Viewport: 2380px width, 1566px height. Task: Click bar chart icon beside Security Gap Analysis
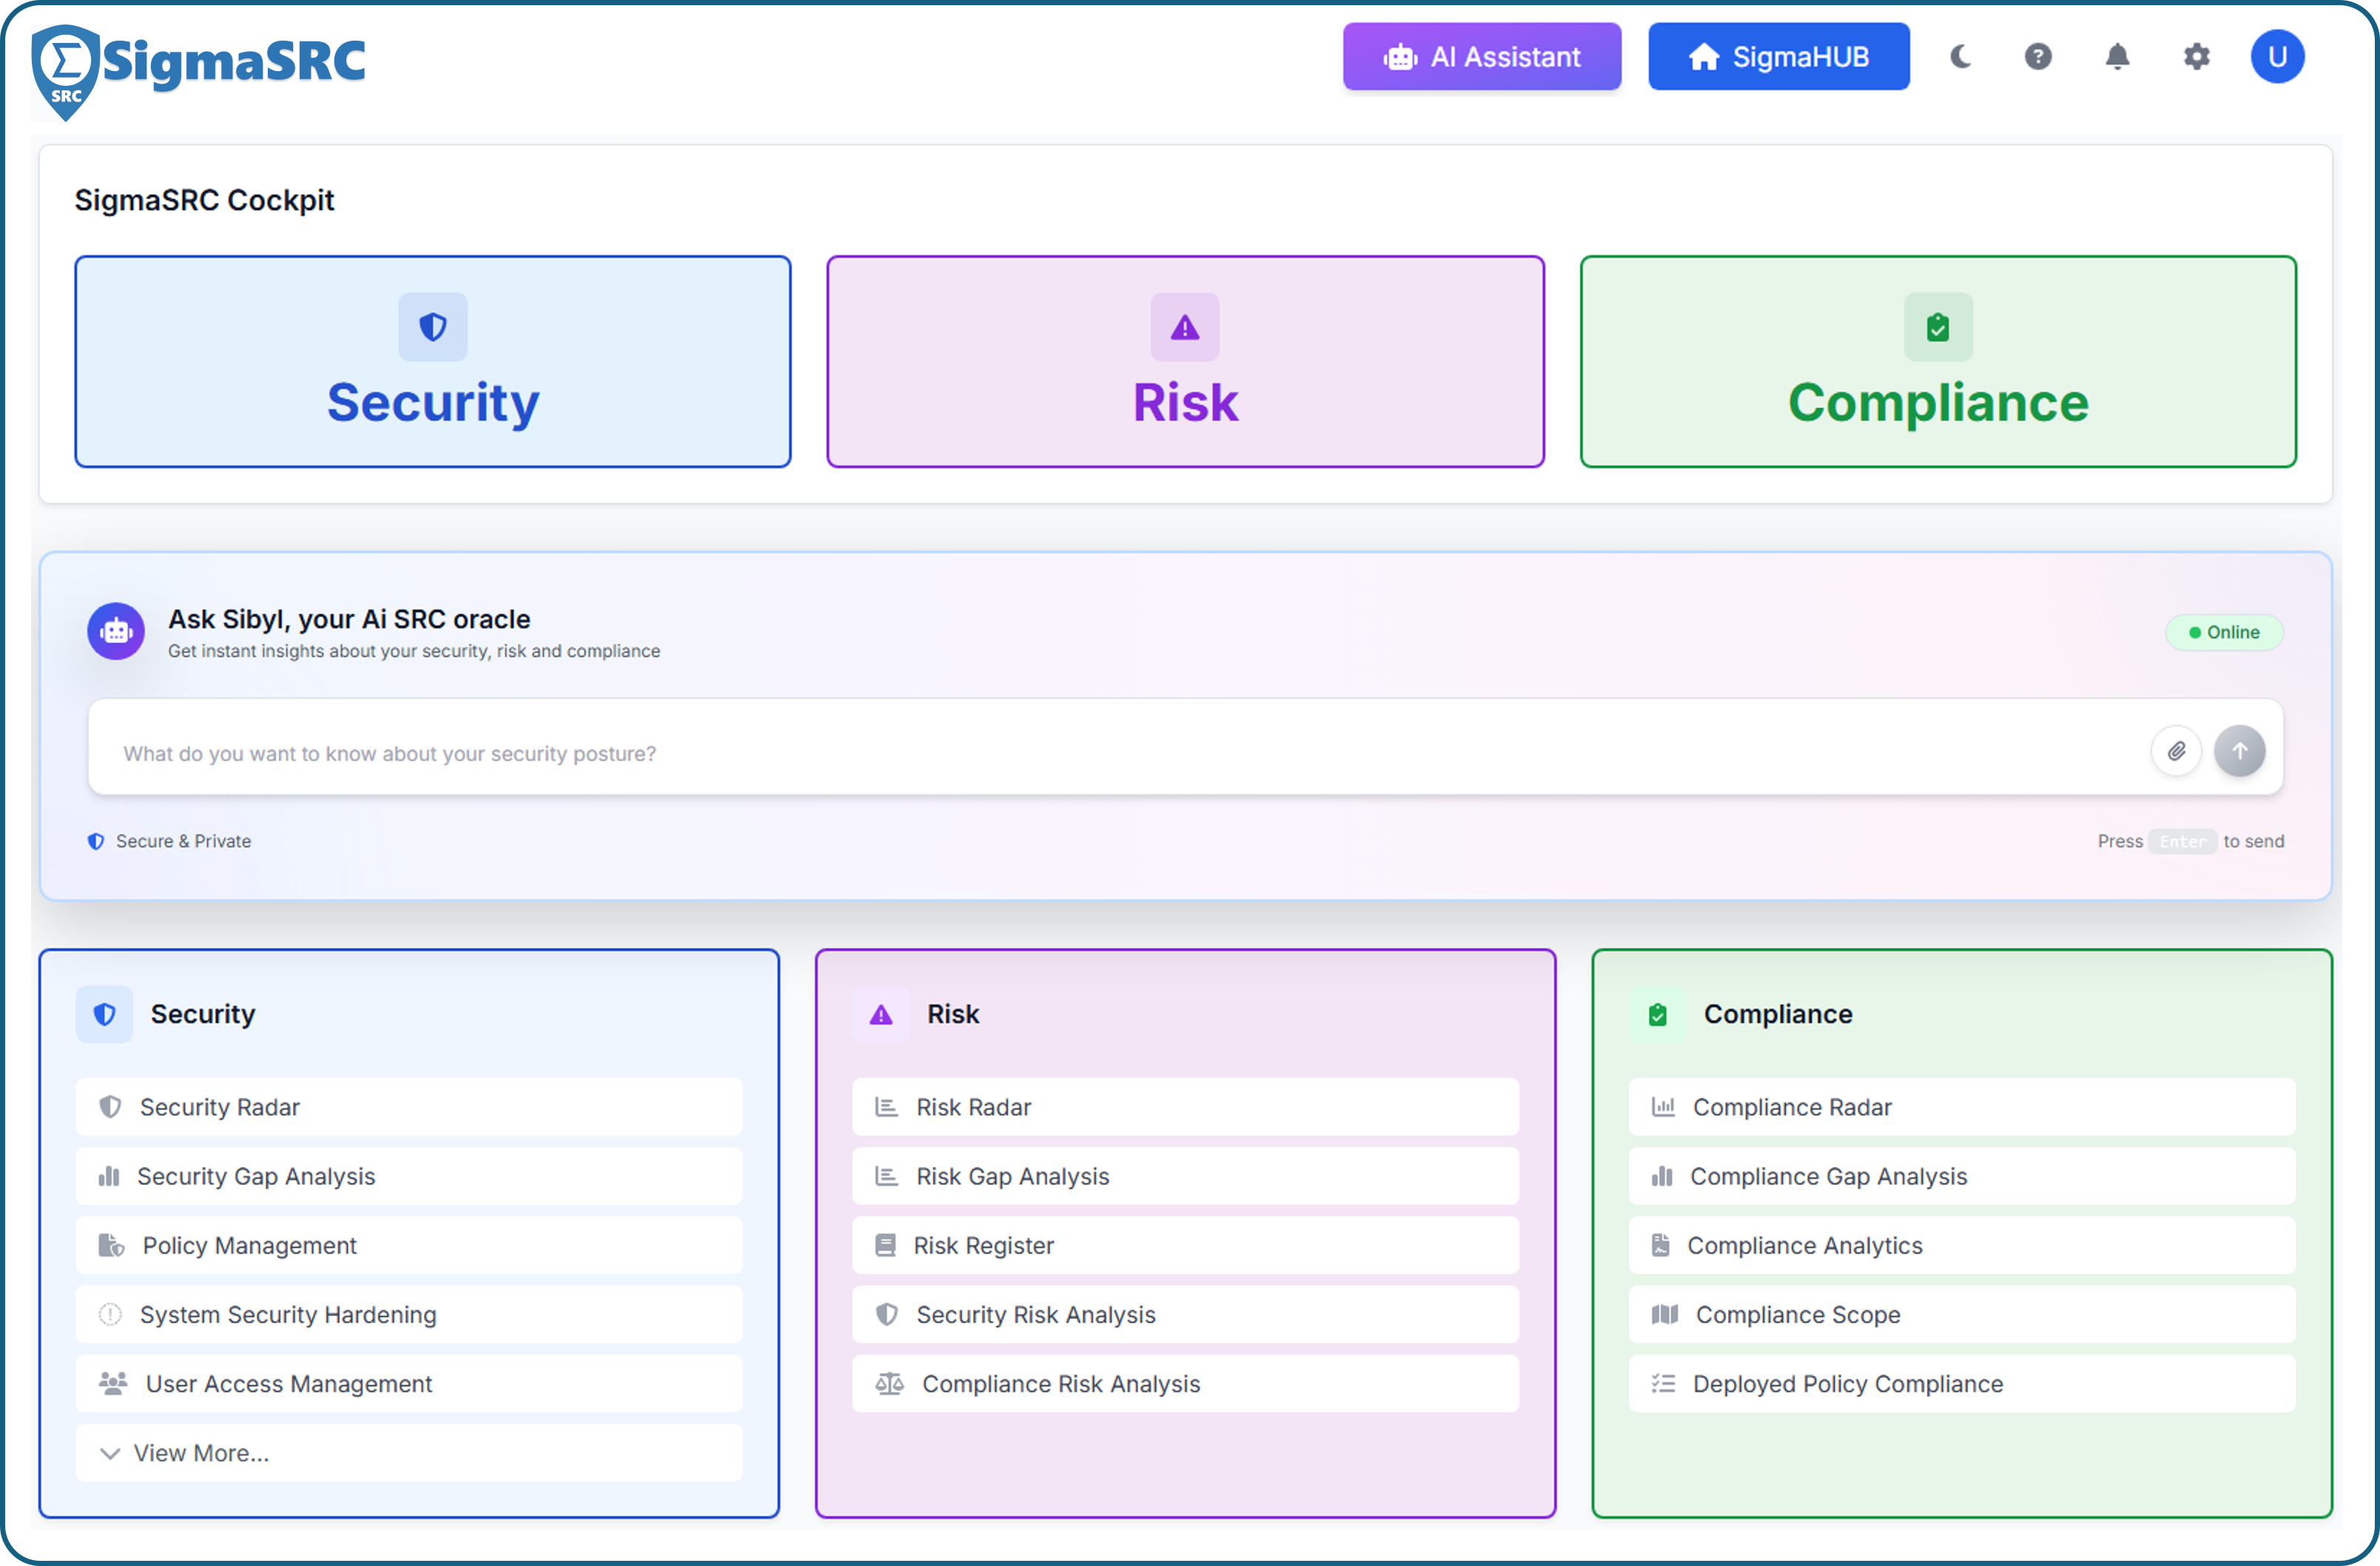point(109,1176)
